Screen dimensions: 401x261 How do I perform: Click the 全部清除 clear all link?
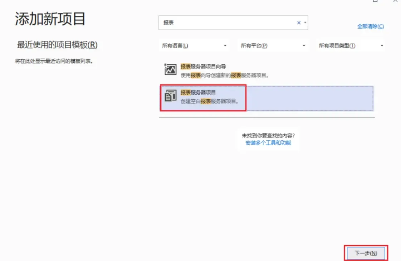click(x=371, y=26)
